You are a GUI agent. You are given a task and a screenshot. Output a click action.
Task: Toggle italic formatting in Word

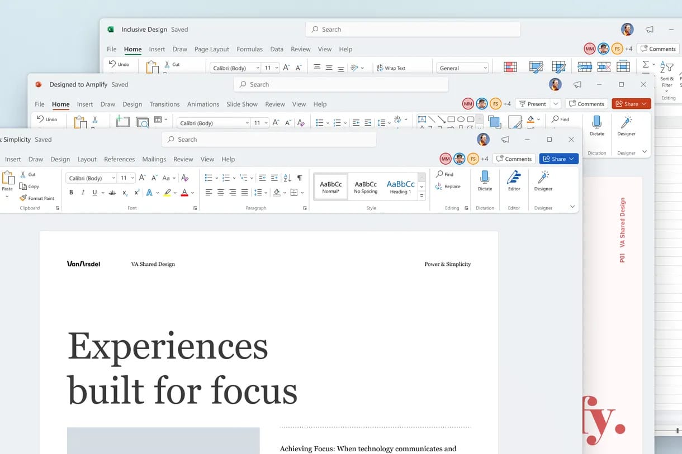tap(82, 192)
